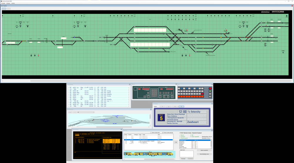Toggle the 'Treinen zonder bestemming' checkbox

(x=151, y=133)
